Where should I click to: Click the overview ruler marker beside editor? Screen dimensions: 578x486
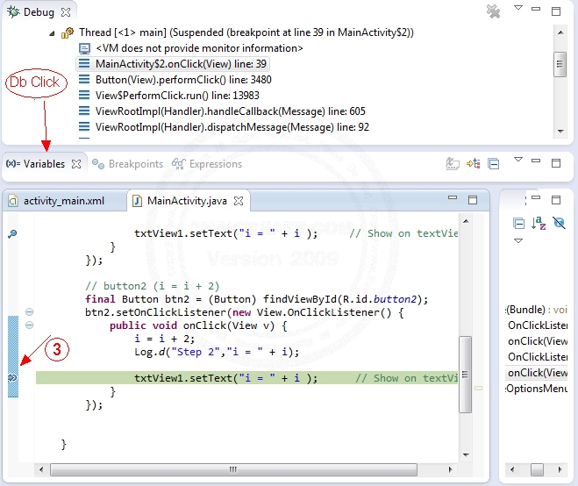[479, 389]
